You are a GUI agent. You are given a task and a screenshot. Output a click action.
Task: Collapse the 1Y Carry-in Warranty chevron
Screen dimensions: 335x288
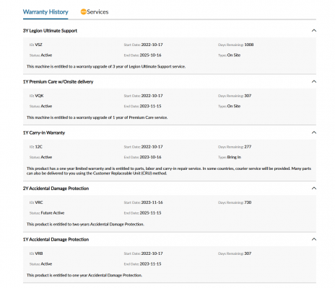click(x=314, y=132)
